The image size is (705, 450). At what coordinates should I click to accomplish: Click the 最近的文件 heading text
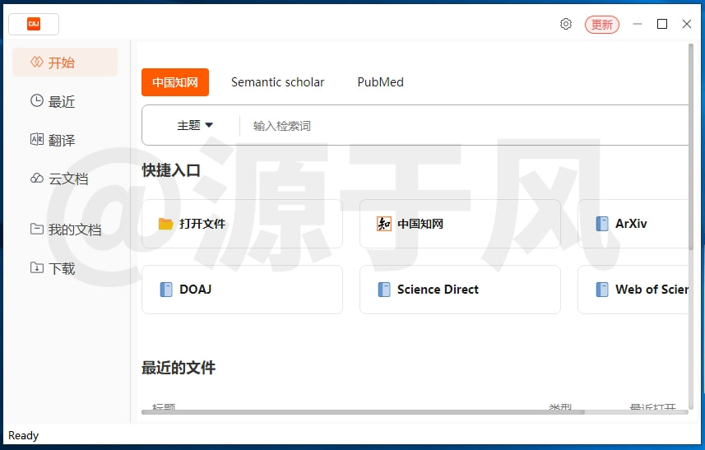click(x=179, y=368)
